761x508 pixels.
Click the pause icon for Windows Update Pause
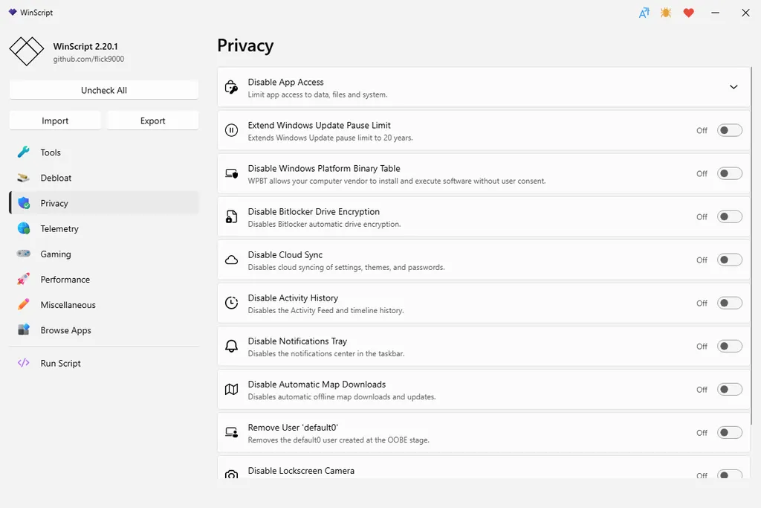pyautogui.click(x=232, y=130)
